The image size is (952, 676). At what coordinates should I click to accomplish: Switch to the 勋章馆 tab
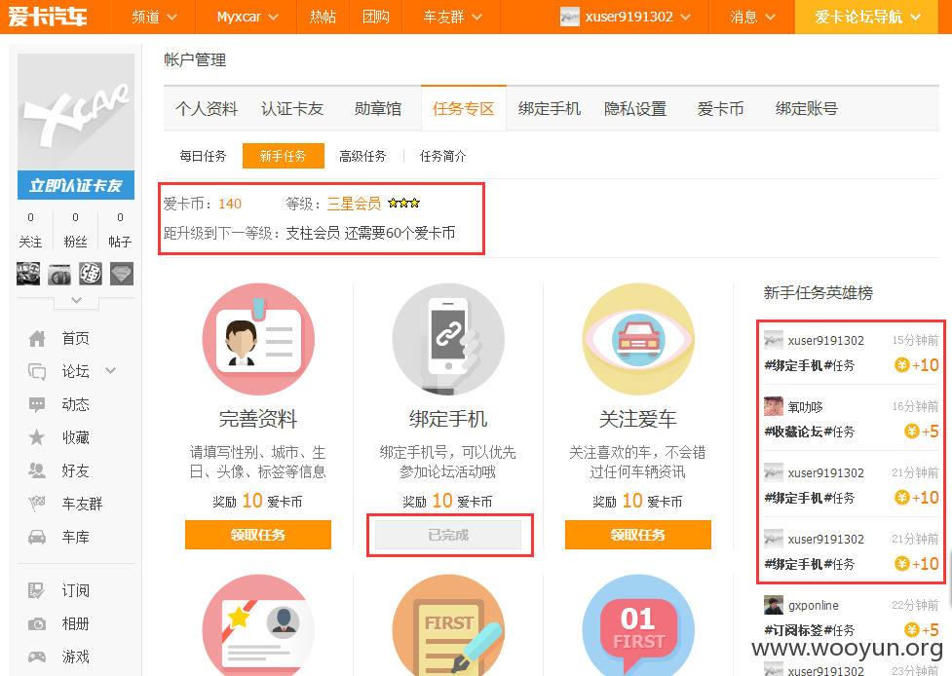click(378, 109)
